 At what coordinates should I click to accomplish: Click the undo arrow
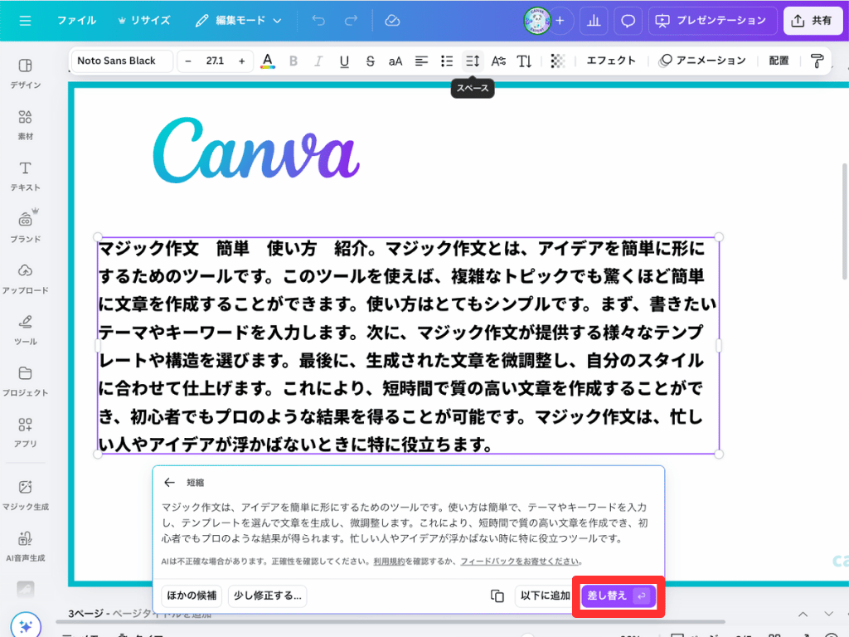(x=318, y=21)
